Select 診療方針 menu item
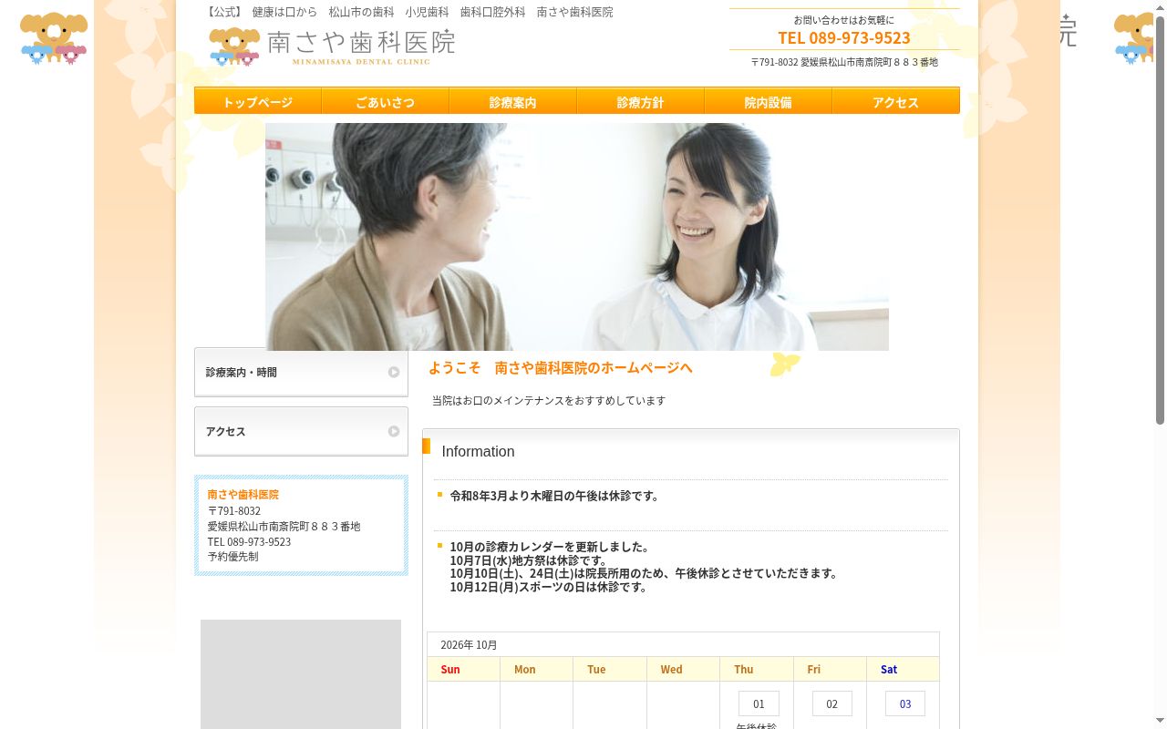The image size is (1167, 729). pos(640,101)
